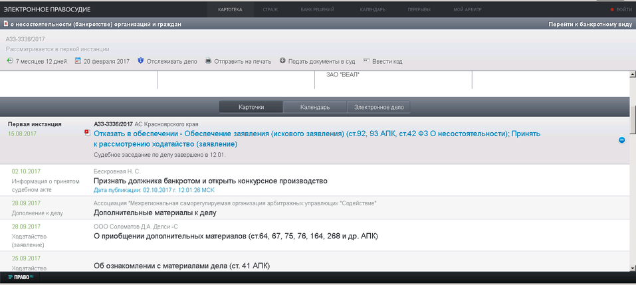Click the scrollbar up arrow
636x285 pixels.
pos(633,74)
